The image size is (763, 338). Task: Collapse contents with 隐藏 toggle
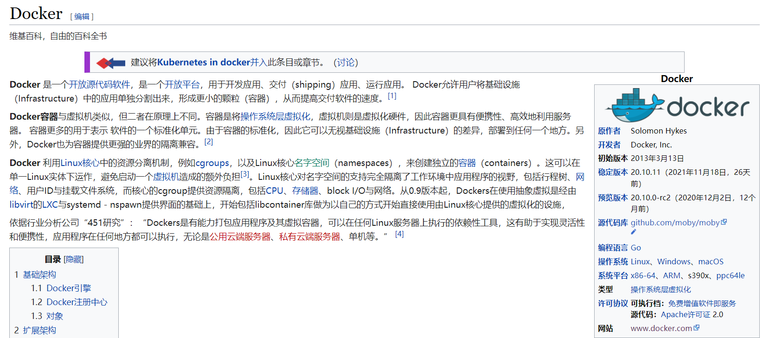[74, 260]
